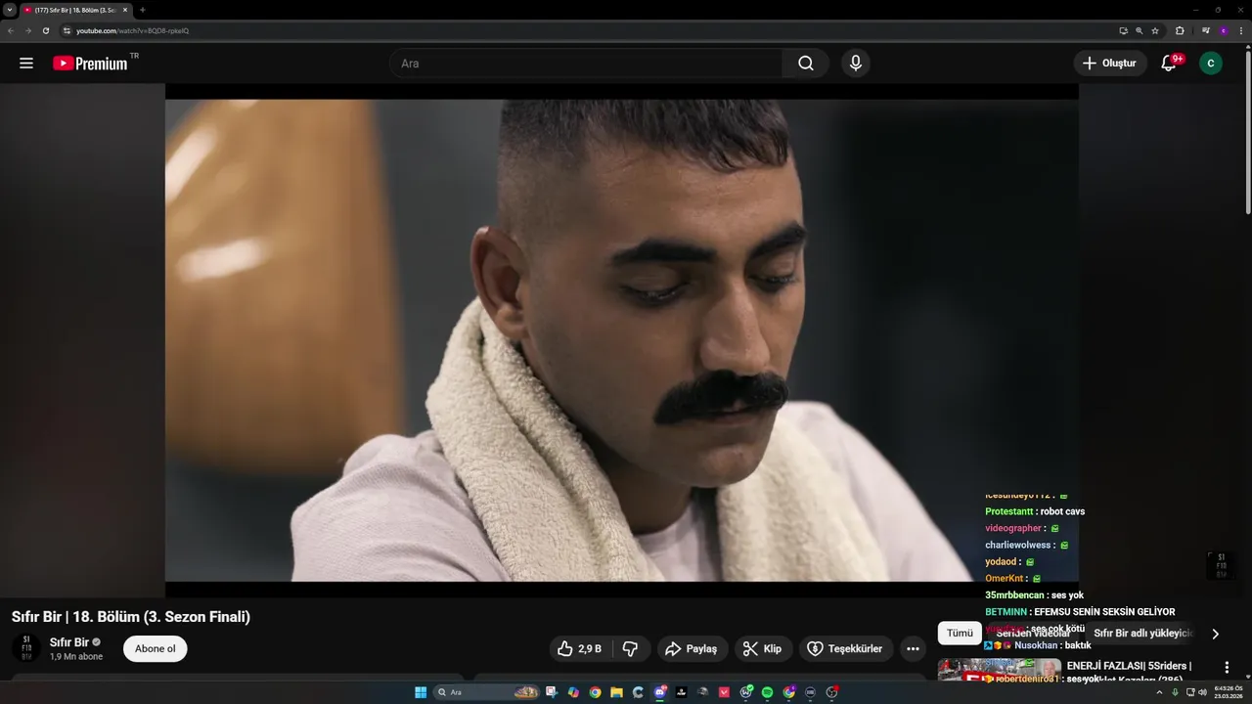The height and width of the screenshot is (704, 1252).
Task: Open the notifications bell
Action: pos(1169,64)
